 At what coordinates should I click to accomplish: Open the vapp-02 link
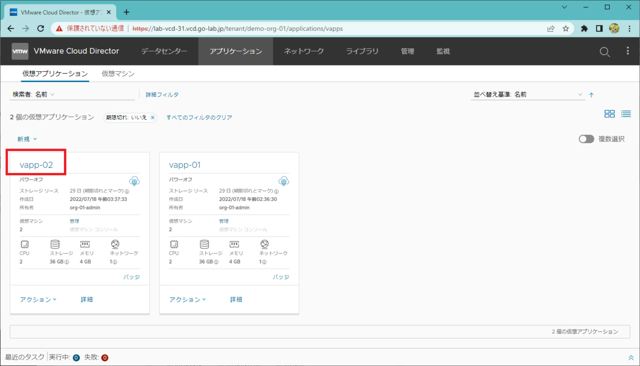36,165
